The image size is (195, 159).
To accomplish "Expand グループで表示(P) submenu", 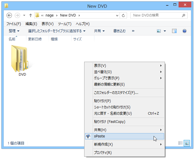I will click(125, 78).
